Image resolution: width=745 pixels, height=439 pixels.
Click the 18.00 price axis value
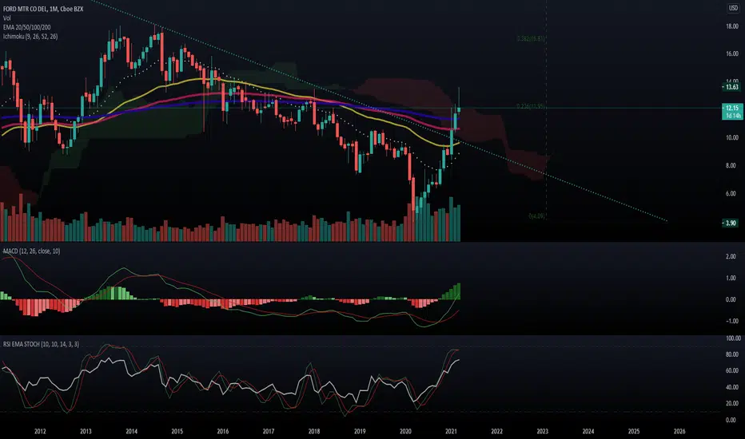[732, 26]
